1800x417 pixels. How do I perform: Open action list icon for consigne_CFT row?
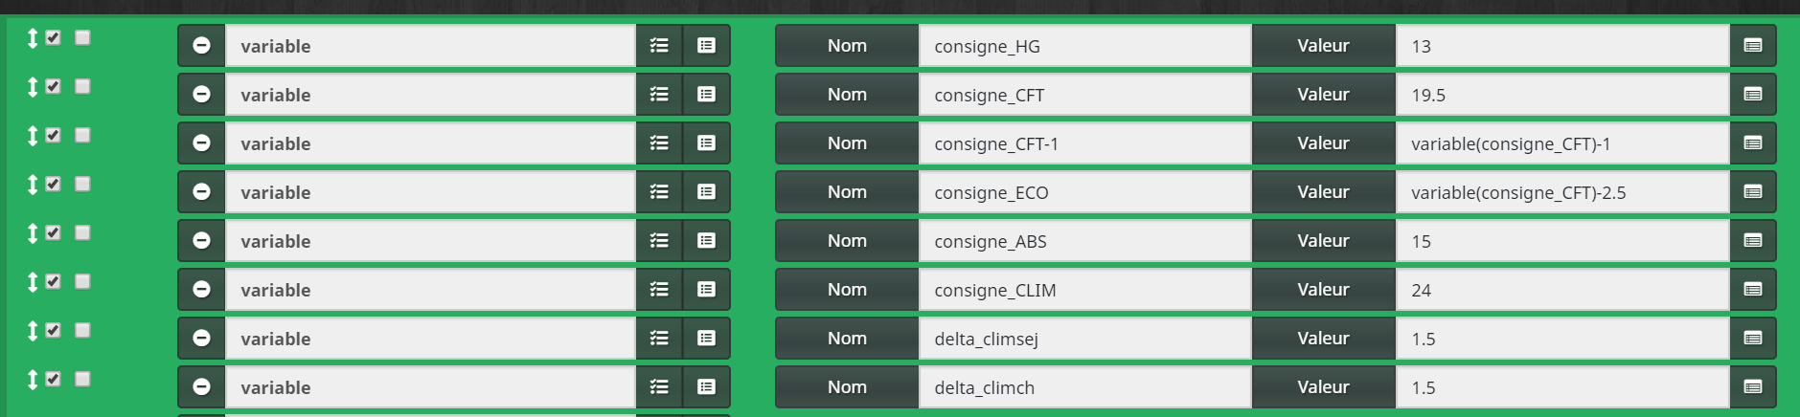[x=659, y=95]
